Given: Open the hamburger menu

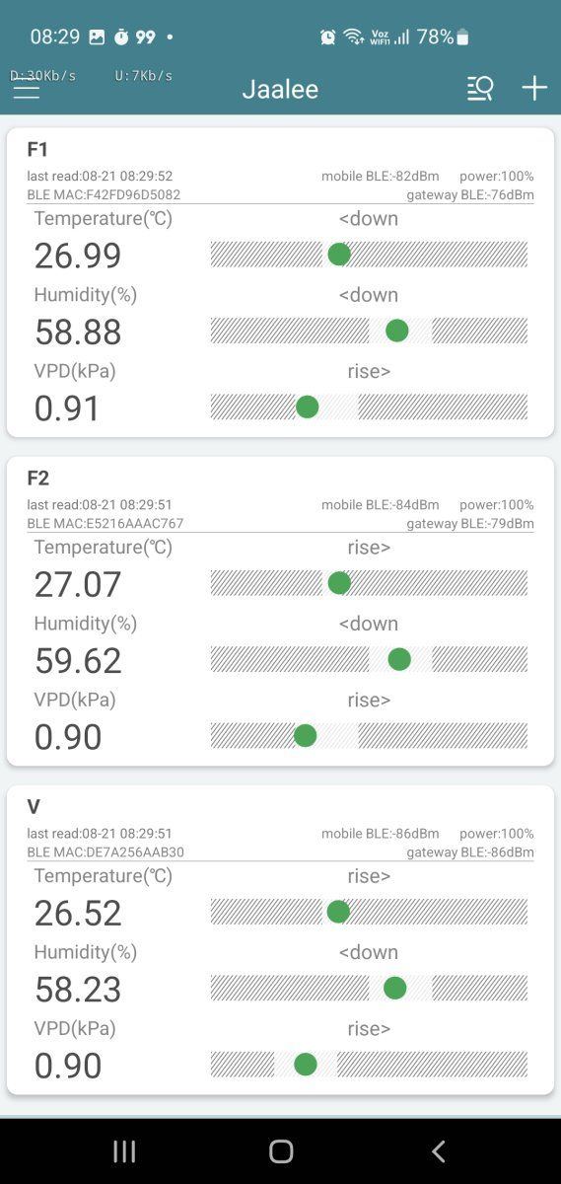Looking at the screenshot, I should 27,89.
